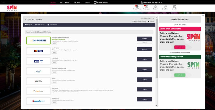Expand More info for eCheck
The height and width of the screenshot is (110, 215).
(x=54, y=73)
